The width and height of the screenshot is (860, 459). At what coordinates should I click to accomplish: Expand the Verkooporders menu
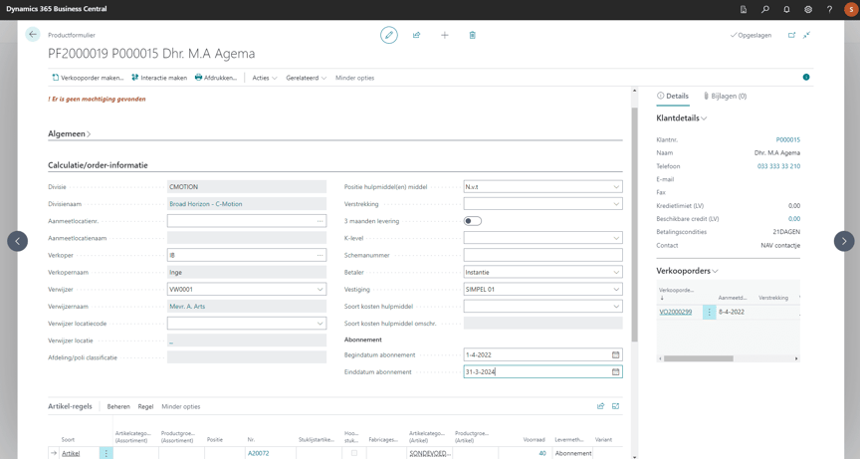(x=687, y=271)
